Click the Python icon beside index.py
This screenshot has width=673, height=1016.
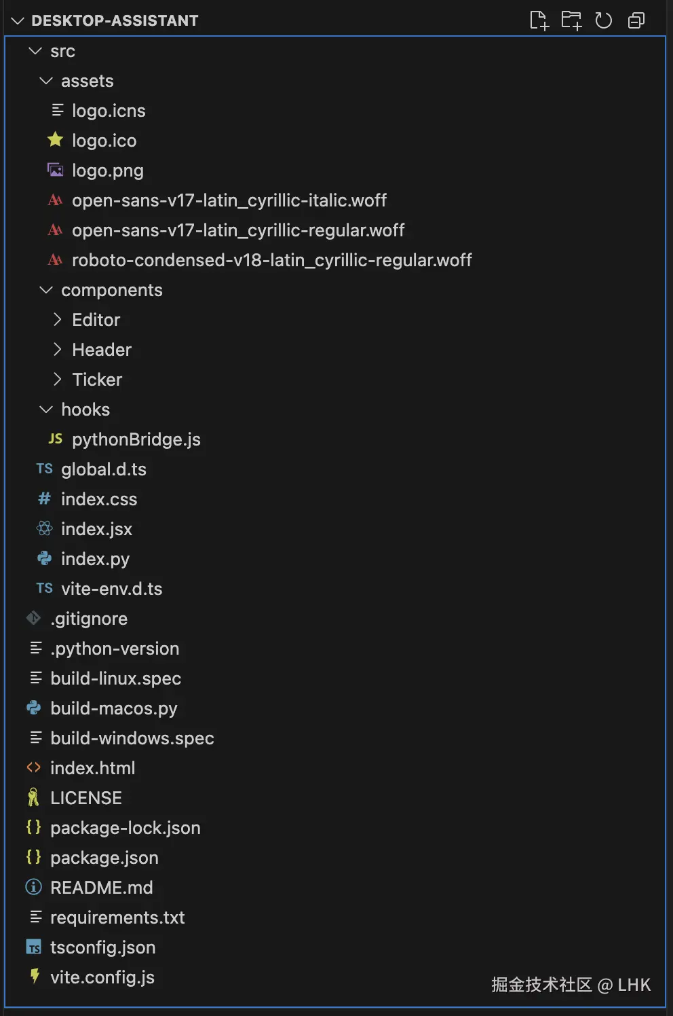[x=45, y=558]
